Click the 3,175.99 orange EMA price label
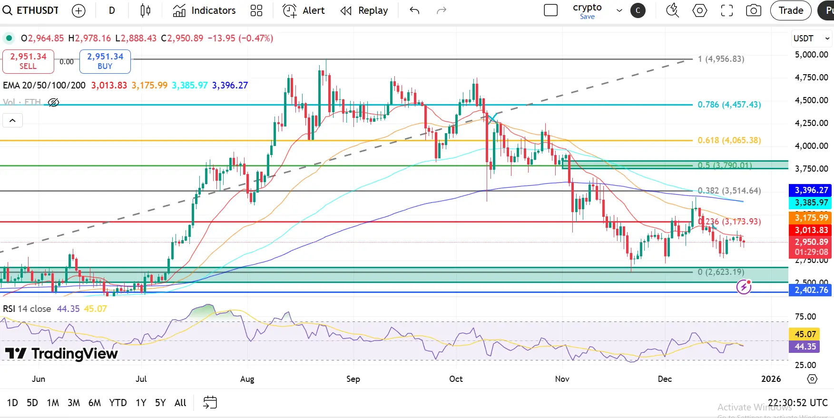Screen dimensions: 834x418 point(810,218)
